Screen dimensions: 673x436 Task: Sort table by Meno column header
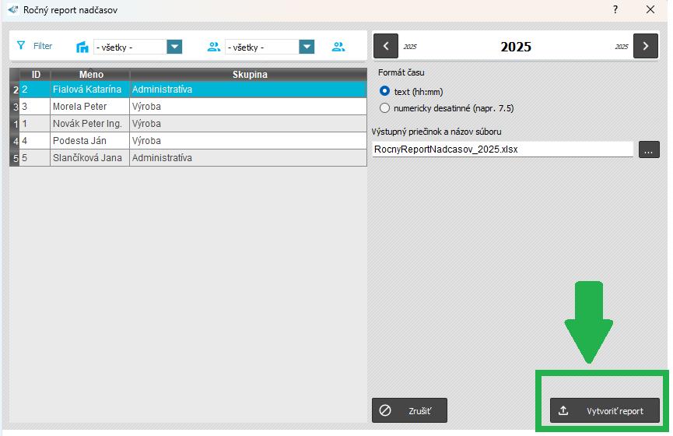[x=90, y=75]
